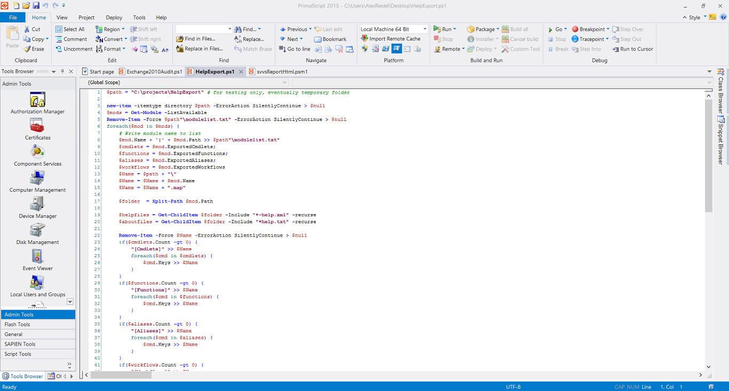Click the horizontal scrollbar thumb below the code
This screenshot has width=729, height=391.
point(121,375)
